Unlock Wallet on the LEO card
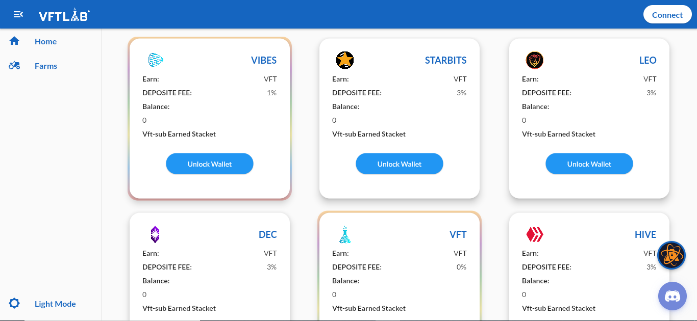 click(x=589, y=164)
